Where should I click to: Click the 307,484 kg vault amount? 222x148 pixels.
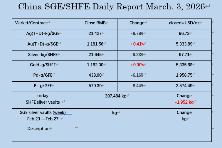pos(116,96)
